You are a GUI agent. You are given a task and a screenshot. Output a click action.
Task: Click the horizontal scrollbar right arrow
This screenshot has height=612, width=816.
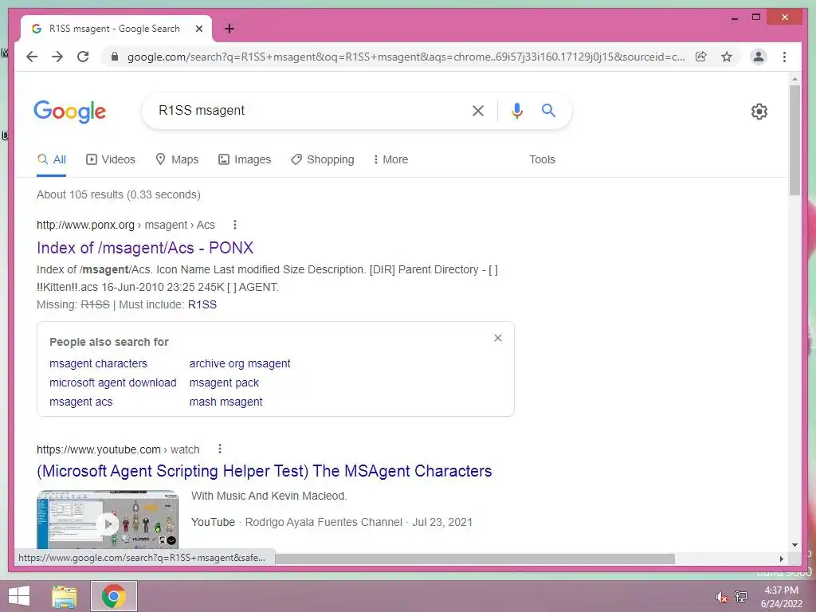pyautogui.click(x=781, y=559)
